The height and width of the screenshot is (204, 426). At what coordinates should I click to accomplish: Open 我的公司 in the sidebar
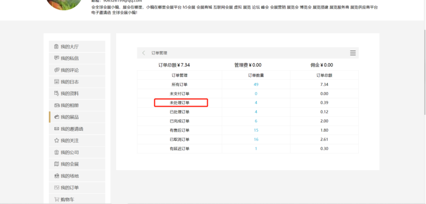click(x=77, y=152)
